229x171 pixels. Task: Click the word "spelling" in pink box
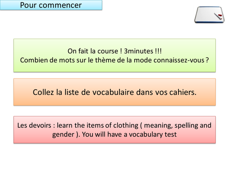coord(186,126)
